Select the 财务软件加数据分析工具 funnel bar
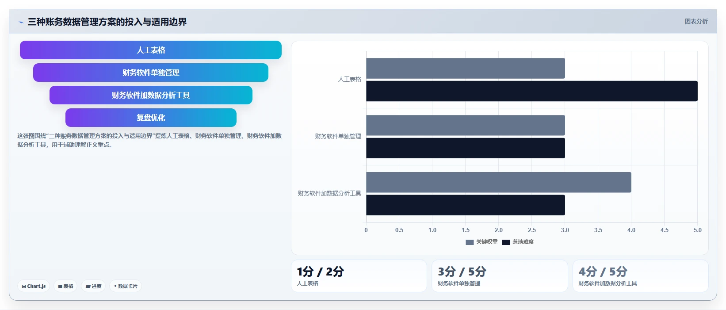Screen dimensions: 726x310 pyautogui.click(x=151, y=95)
